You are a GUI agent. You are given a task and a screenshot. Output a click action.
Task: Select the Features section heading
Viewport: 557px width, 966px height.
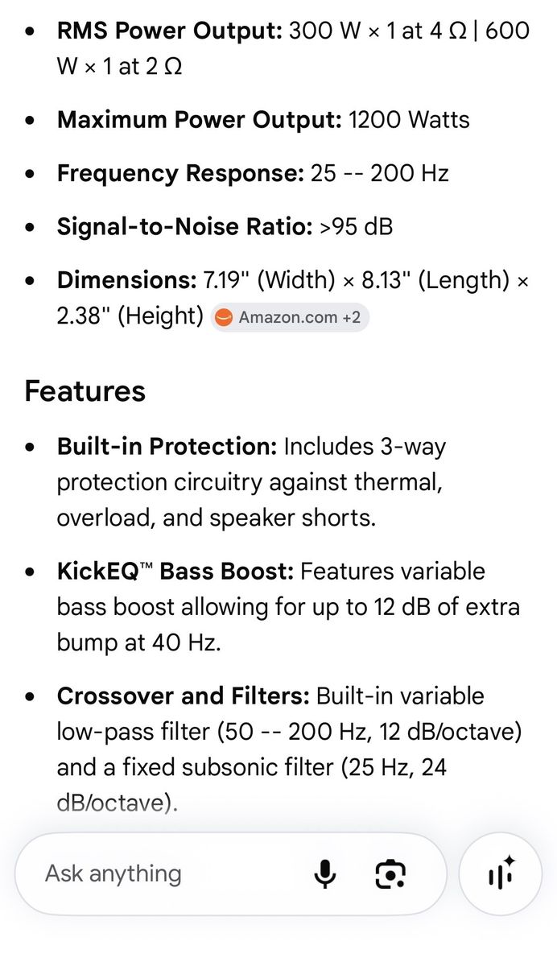pos(85,390)
